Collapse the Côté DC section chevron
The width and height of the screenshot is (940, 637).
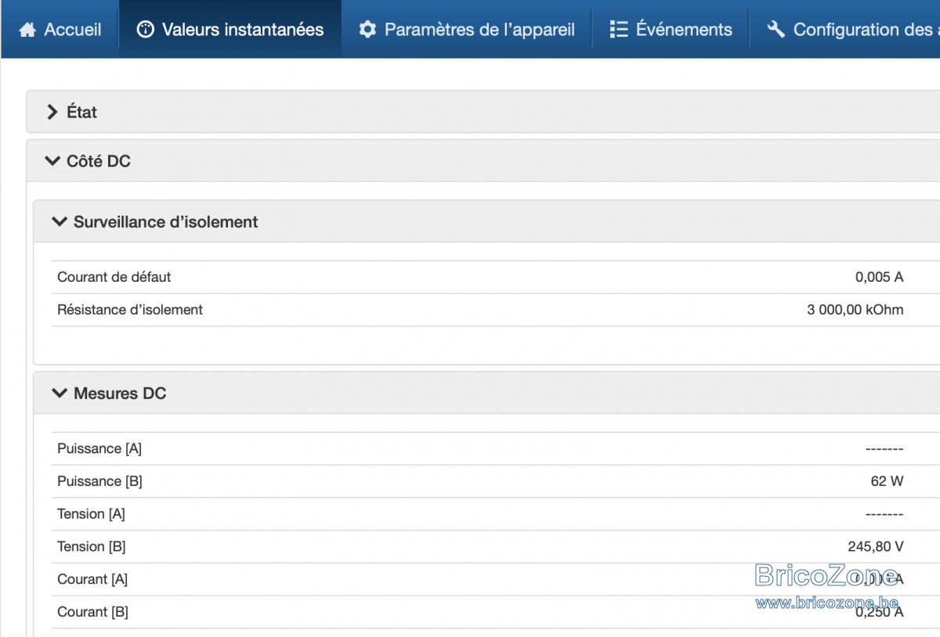[x=52, y=161]
